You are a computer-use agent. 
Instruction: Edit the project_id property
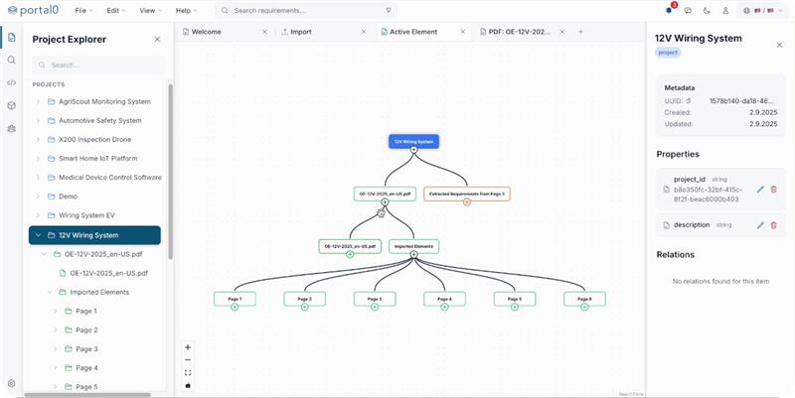tap(760, 190)
